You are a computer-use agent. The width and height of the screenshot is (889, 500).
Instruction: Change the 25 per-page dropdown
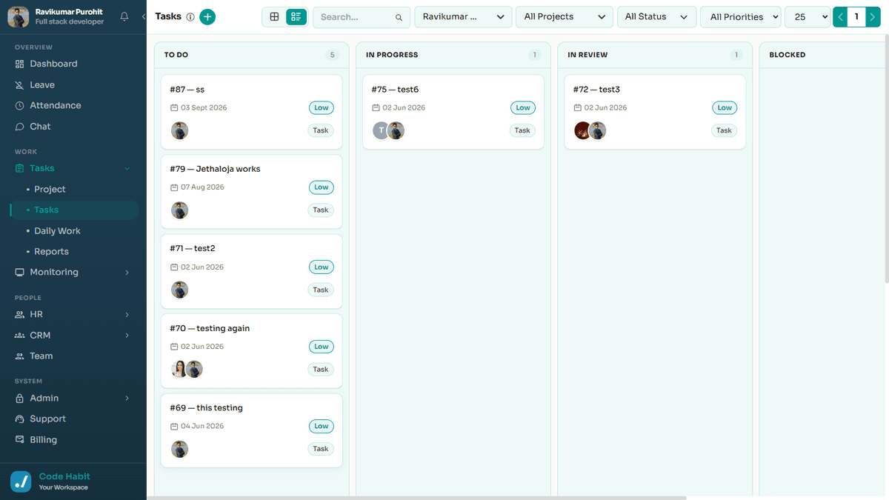pos(808,17)
